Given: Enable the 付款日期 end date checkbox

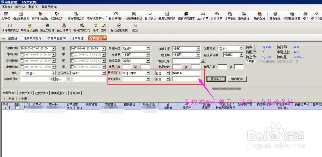Looking at the screenshot, I should coord(72,55).
